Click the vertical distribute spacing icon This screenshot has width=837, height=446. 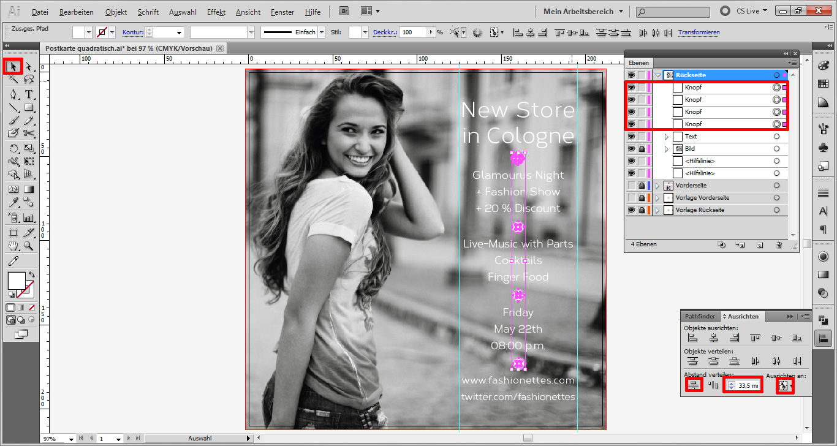click(x=694, y=385)
